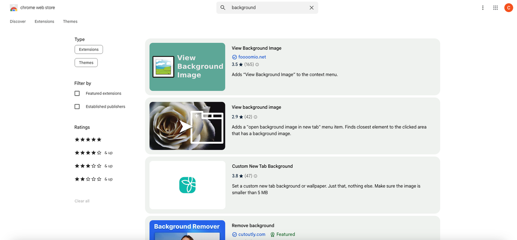
Task: Click verified badge next to cutoutly.com
Action: 234,234
